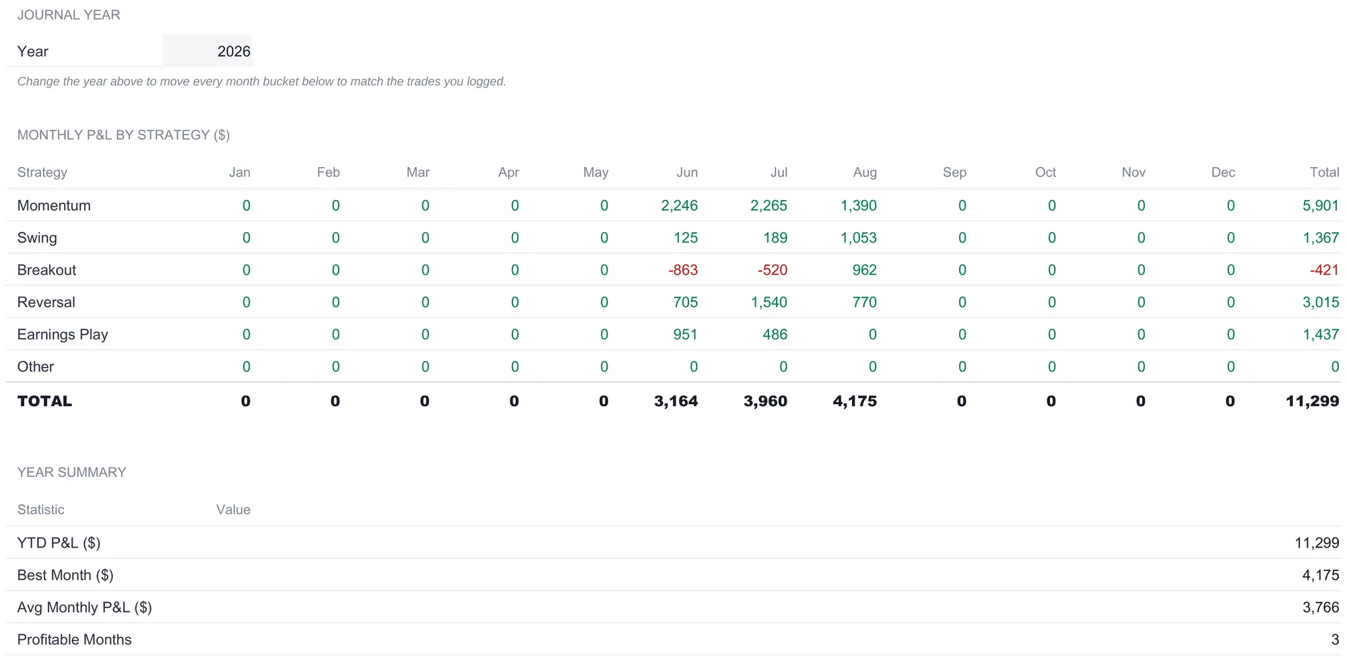Viewport: 1347px width, 666px height.
Task: Click the grand total 11,299 in TOTAL row
Action: tap(1312, 401)
